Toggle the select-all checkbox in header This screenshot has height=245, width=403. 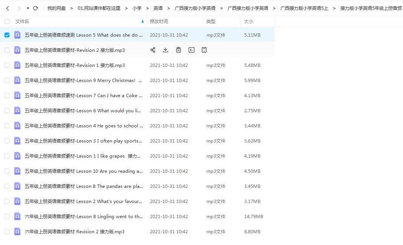tap(7, 22)
